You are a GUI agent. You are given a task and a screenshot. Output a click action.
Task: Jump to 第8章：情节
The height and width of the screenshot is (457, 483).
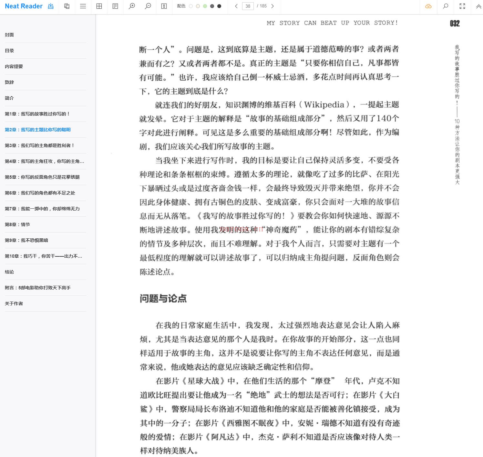46,224
